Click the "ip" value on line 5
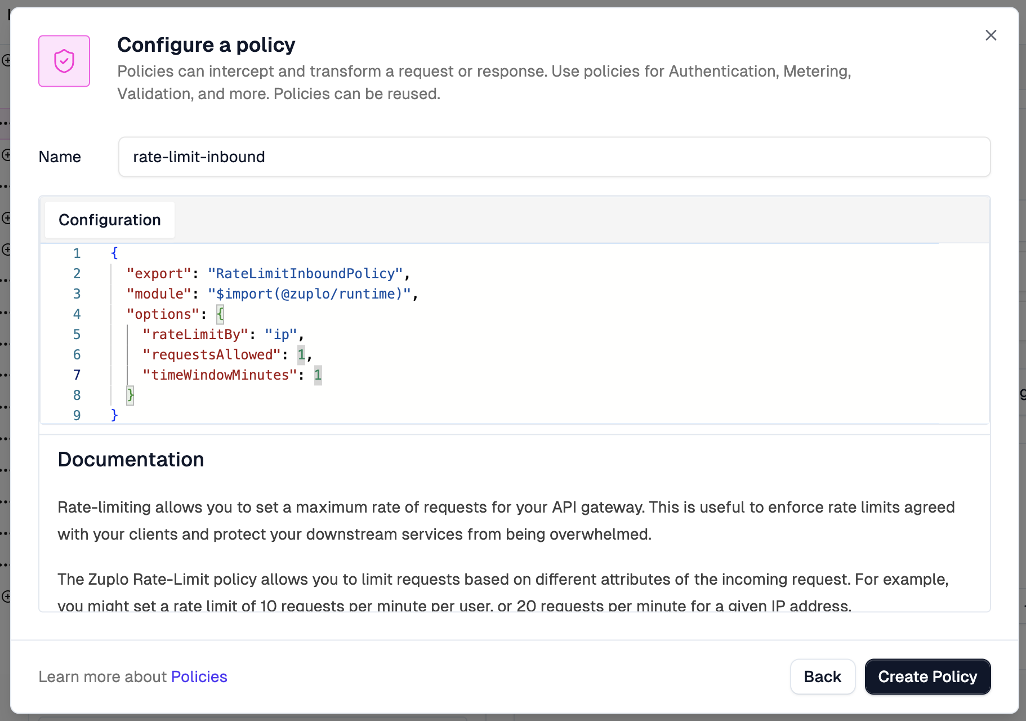The image size is (1026, 721). click(x=280, y=335)
